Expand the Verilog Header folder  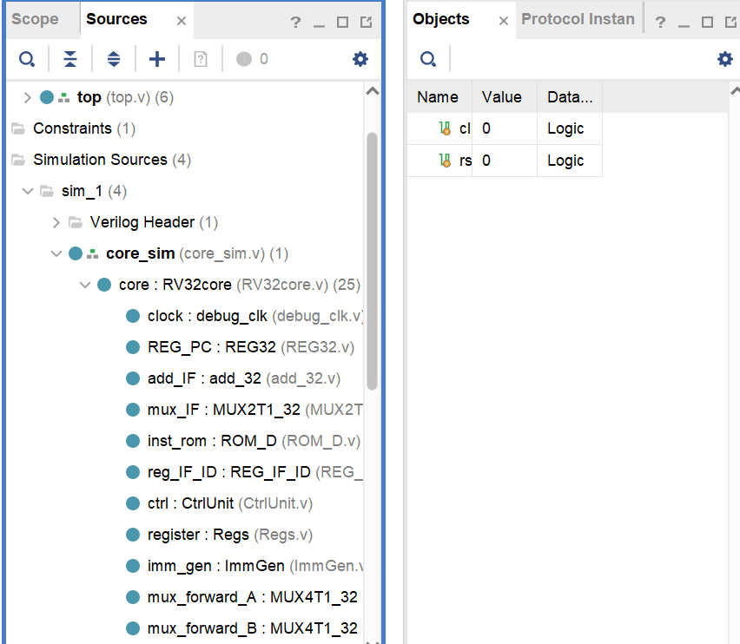pos(56,222)
